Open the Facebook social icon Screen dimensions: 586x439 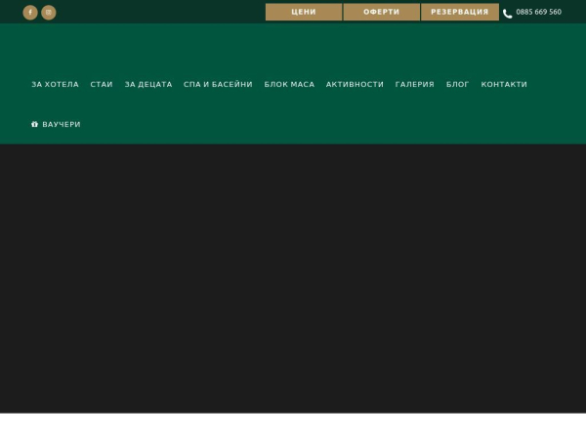pos(30,13)
